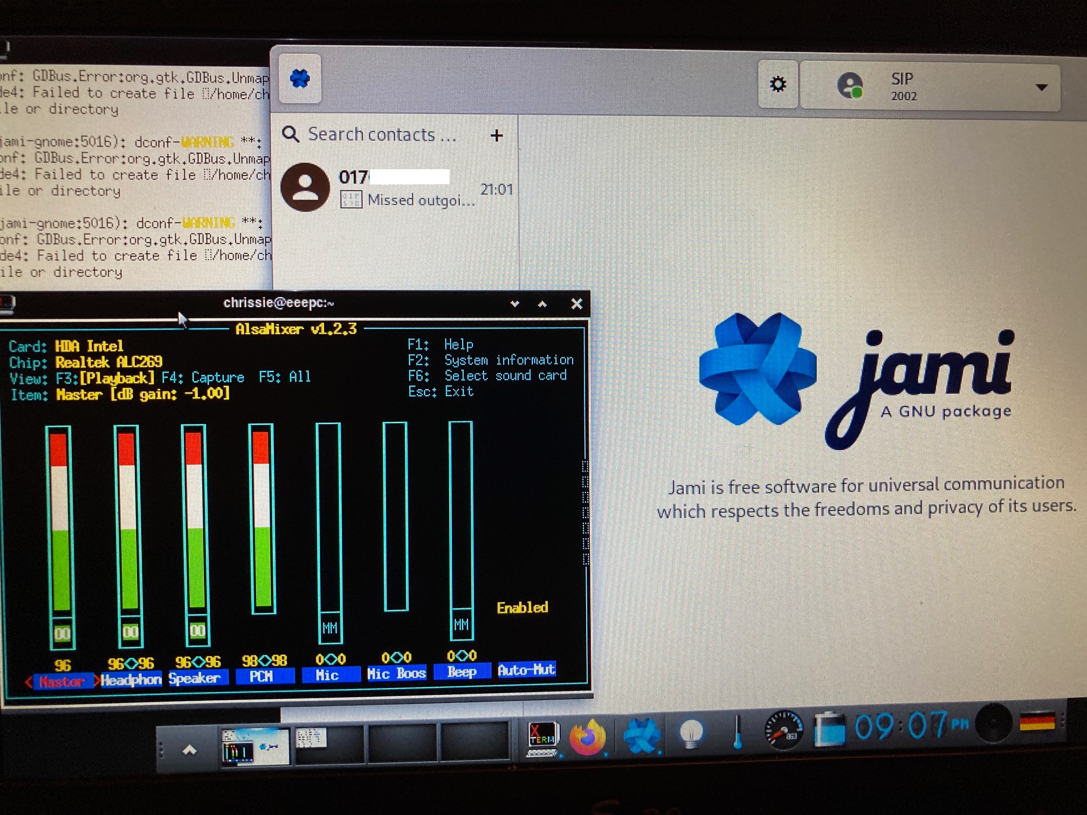Screen dimensions: 1087x815
Task: Select the Mic channel label
Action: [x=331, y=675]
